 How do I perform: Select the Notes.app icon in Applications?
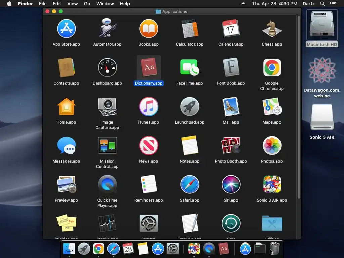coord(189,145)
